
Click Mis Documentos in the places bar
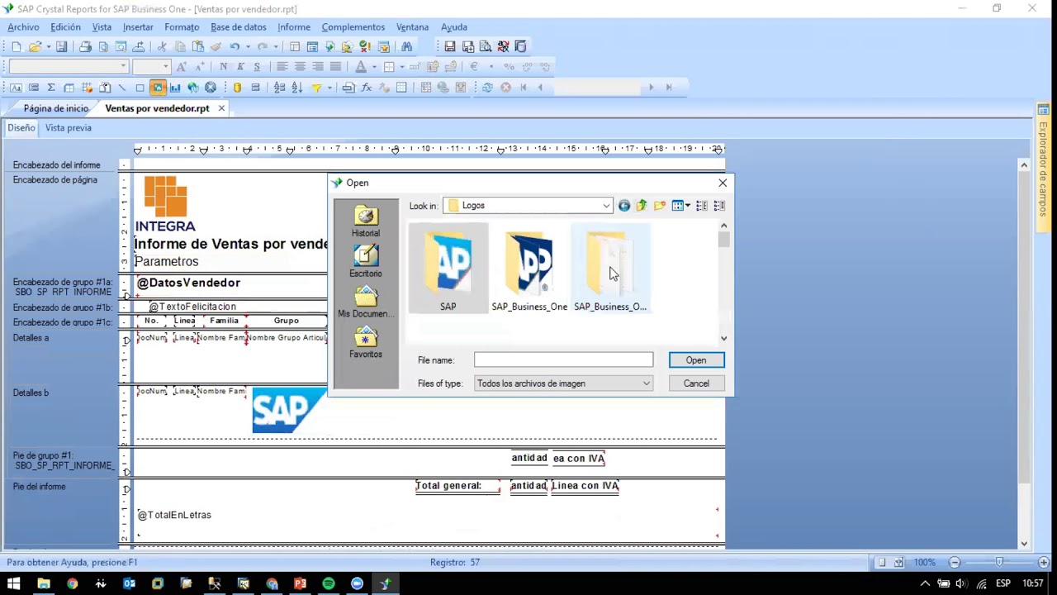point(366,302)
